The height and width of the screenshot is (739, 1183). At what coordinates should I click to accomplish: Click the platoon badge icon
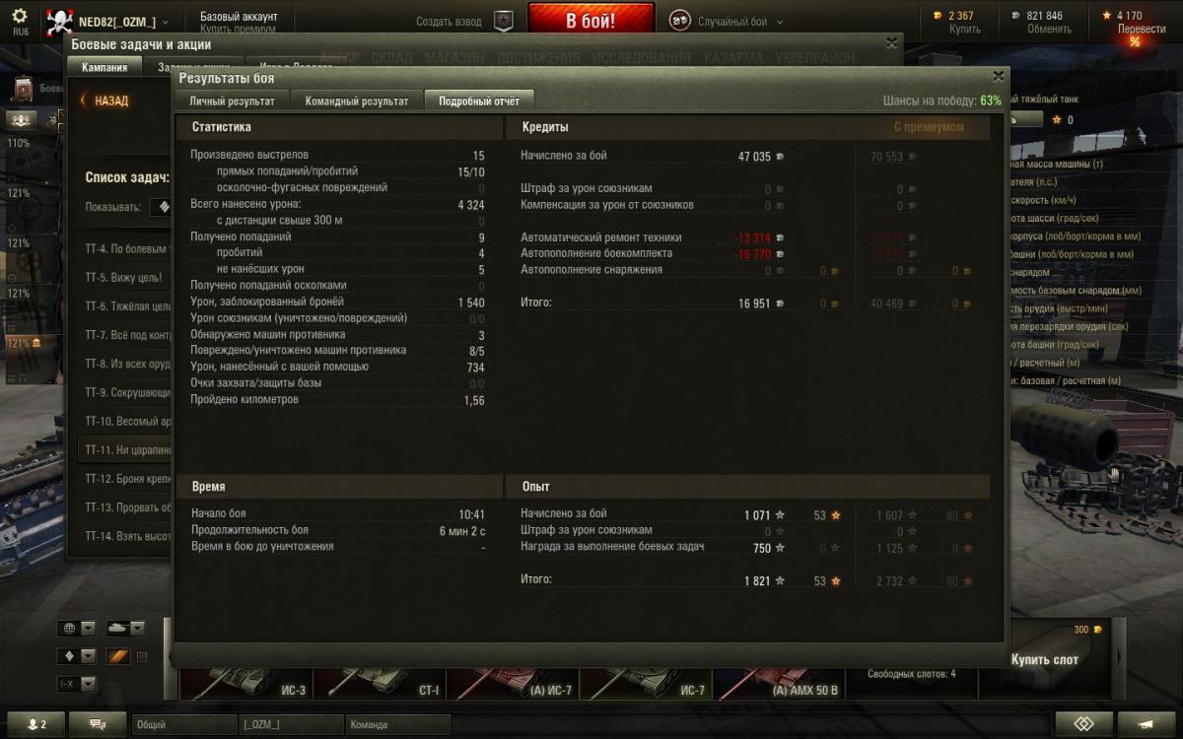[504, 21]
